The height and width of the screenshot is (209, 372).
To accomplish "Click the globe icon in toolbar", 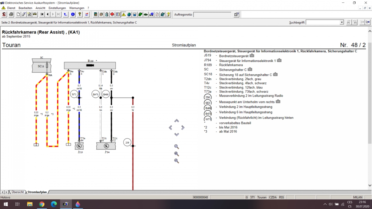I will click(x=129, y=14).
